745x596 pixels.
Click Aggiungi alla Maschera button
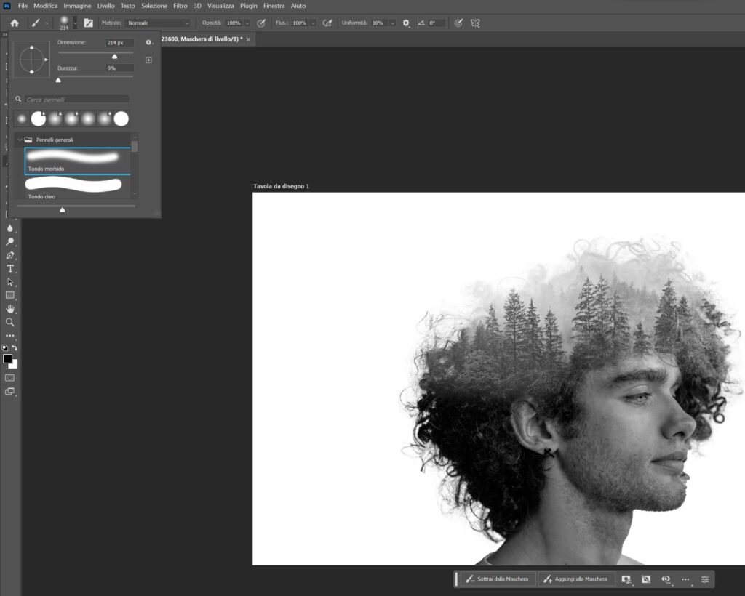[575, 579]
